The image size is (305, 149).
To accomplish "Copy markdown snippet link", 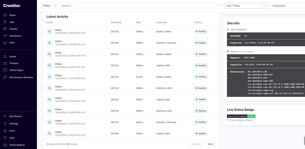I will (x=241, y=120).
